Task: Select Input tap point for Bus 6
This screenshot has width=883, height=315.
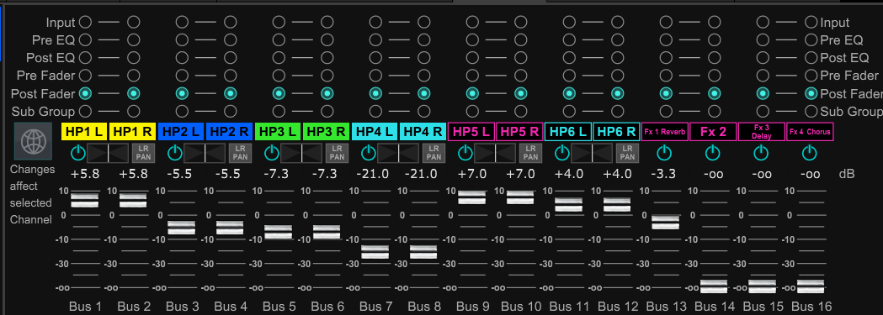Action: (x=327, y=22)
